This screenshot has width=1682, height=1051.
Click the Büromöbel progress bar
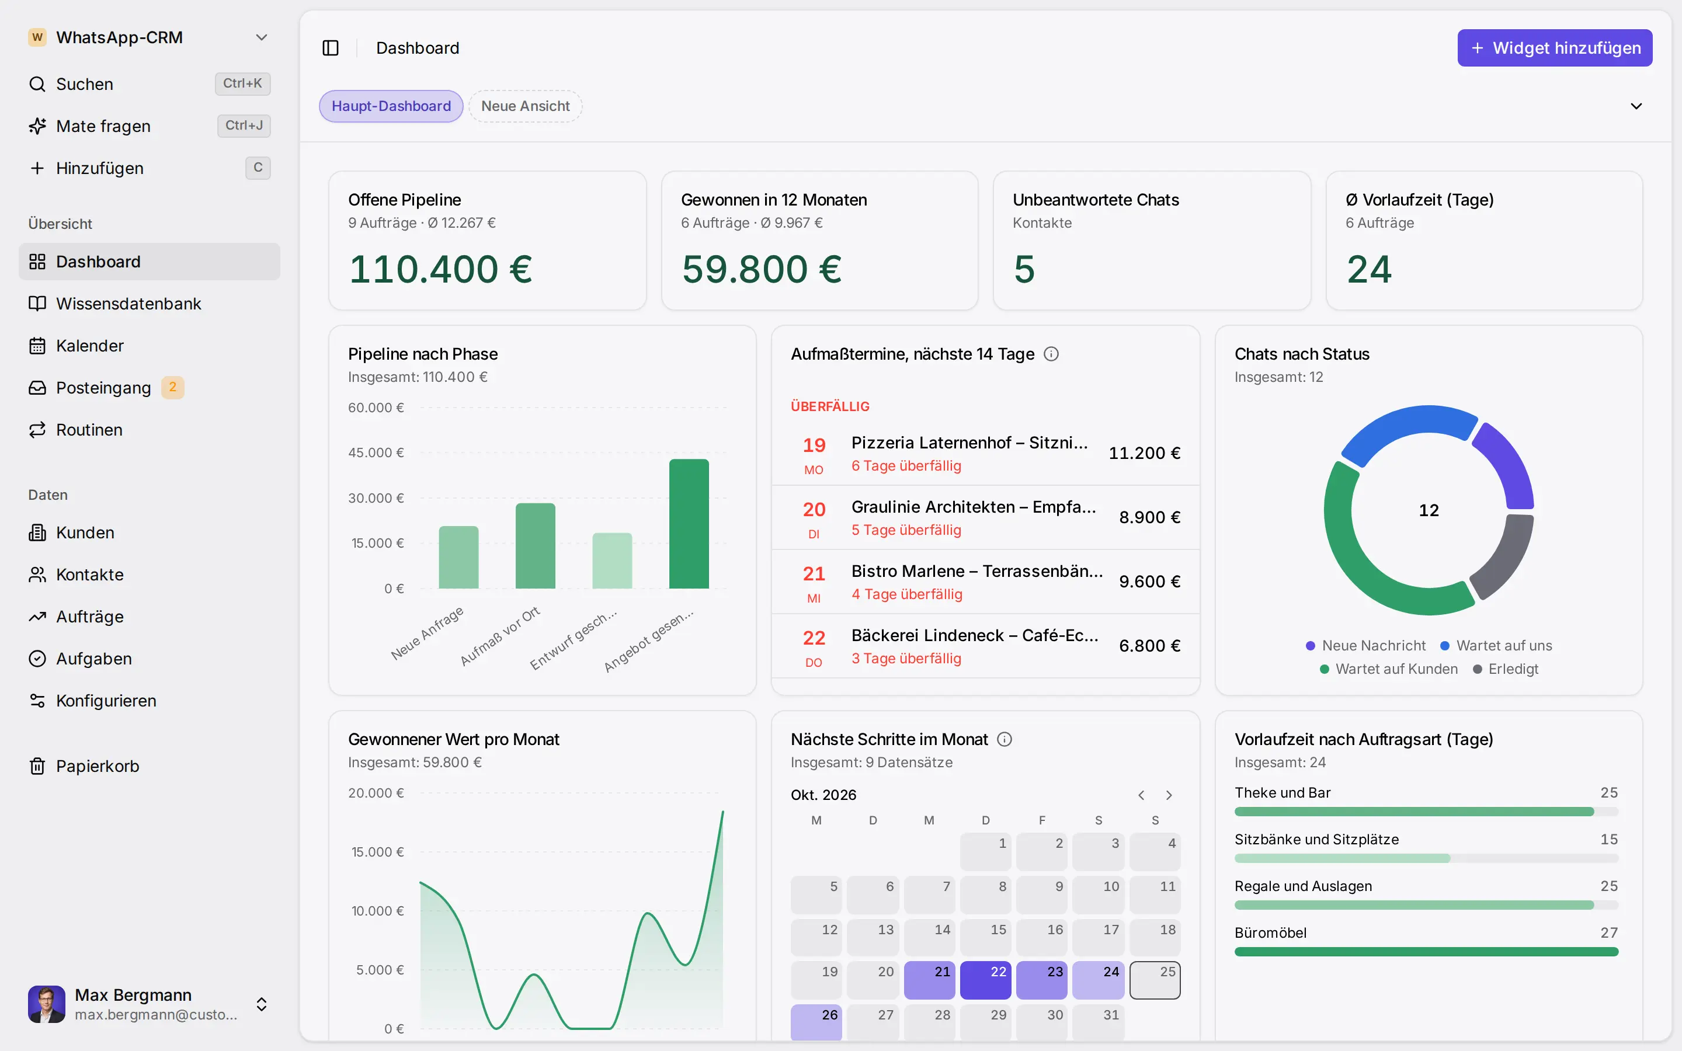tap(1426, 952)
